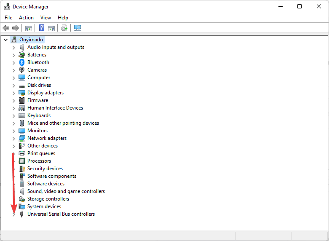Expand the Batteries category
Image resolution: width=329 pixels, height=241 pixels.
[13, 55]
